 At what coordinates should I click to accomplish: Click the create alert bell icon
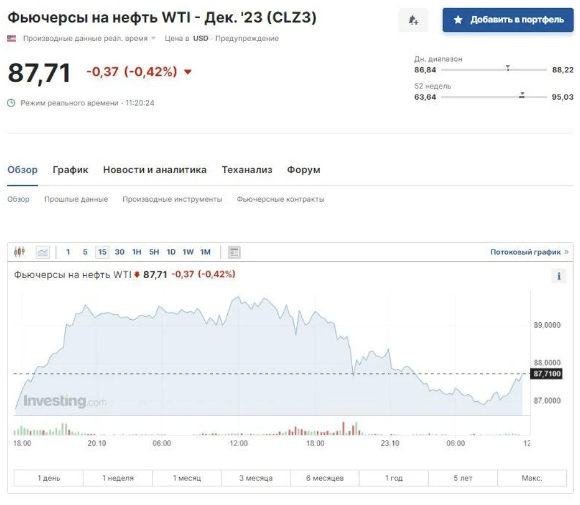pos(413,21)
